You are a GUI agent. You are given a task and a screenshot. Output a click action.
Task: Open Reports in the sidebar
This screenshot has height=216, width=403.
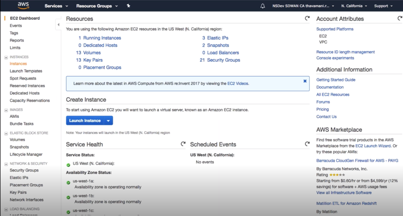coord(17,41)
